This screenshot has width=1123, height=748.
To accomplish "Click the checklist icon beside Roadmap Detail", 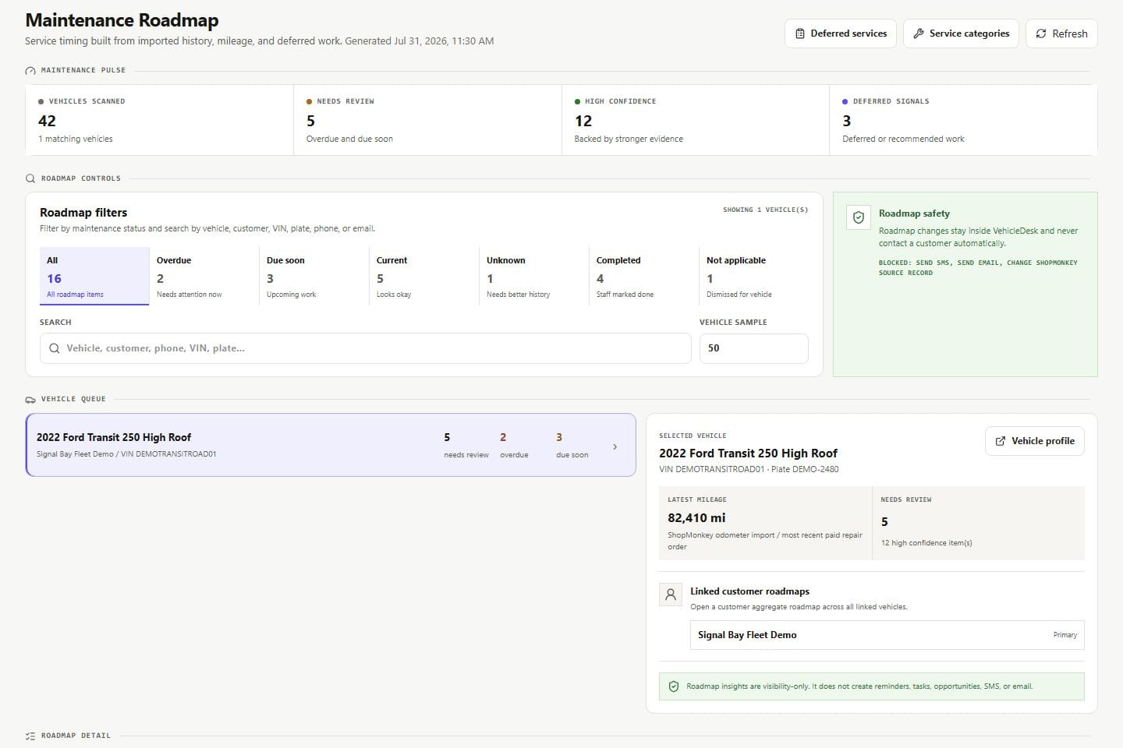I will (x=30, y=736).
